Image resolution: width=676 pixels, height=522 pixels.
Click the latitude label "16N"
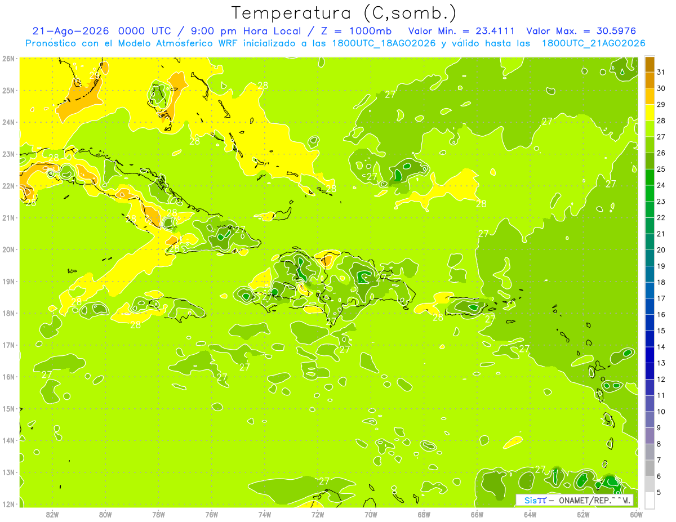click(x=8, y=377)
